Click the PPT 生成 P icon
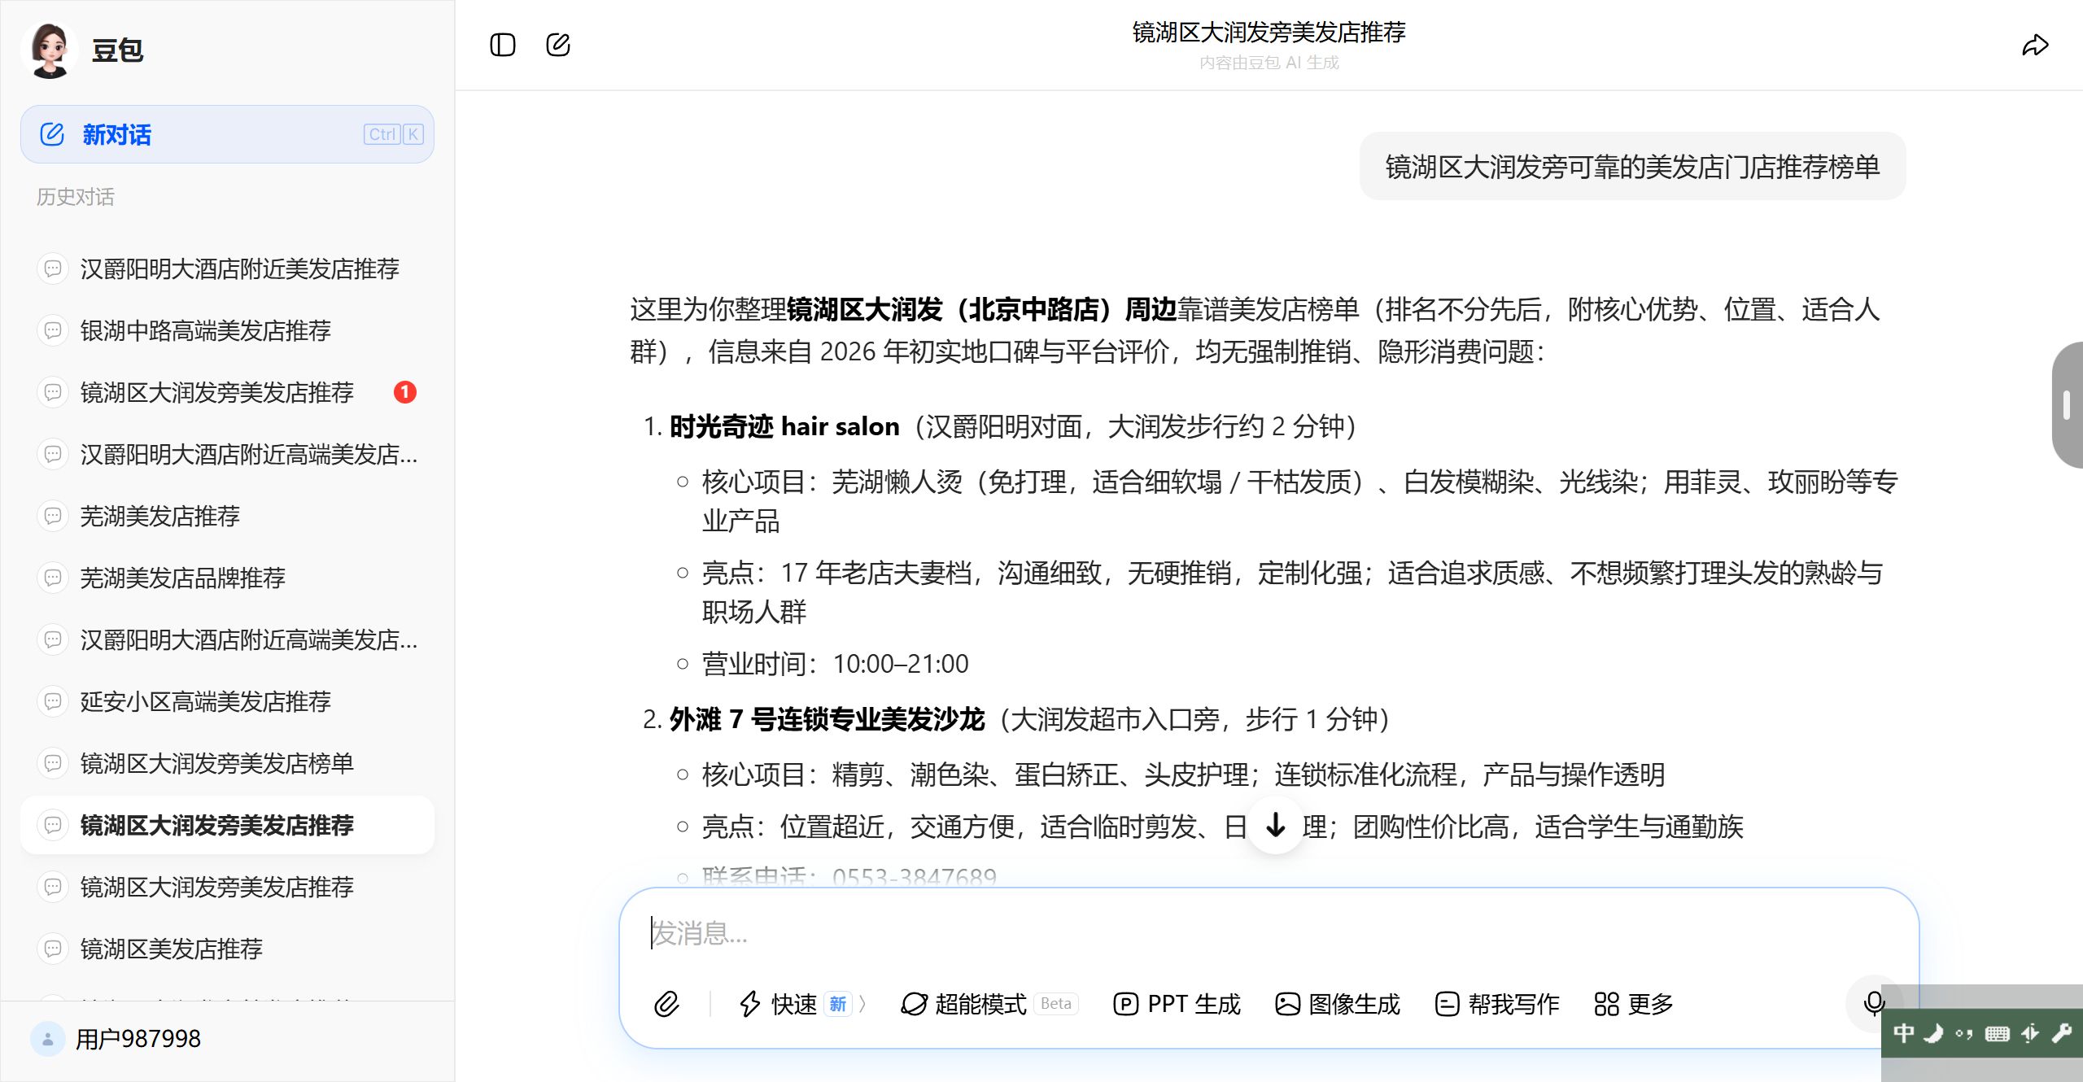Viewport: 2083px width, 1082px height. (1125, 1004)
